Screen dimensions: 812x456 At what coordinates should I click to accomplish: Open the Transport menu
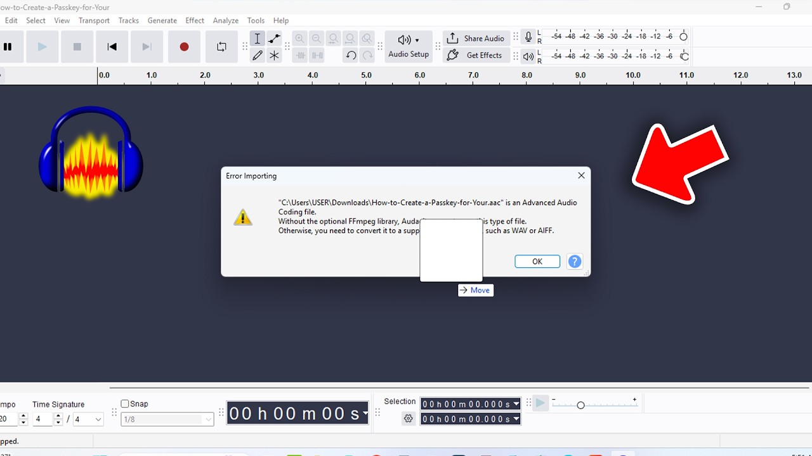point(94,20)
